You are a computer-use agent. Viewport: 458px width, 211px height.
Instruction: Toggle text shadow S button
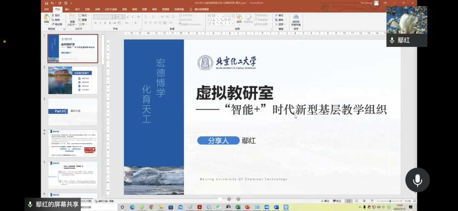tap(110, 23)
